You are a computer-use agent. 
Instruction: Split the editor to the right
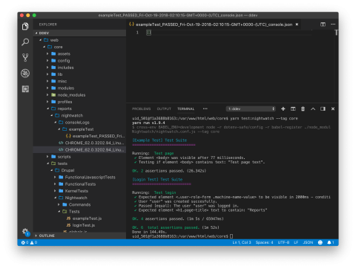tap(323, 25)
